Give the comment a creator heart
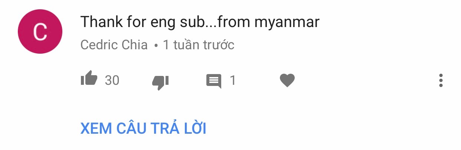The image size is (461, 150). (x=287, y=80)
